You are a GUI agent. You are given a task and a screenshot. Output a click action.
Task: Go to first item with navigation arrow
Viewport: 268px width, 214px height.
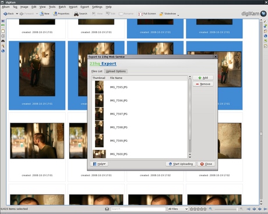248,209
